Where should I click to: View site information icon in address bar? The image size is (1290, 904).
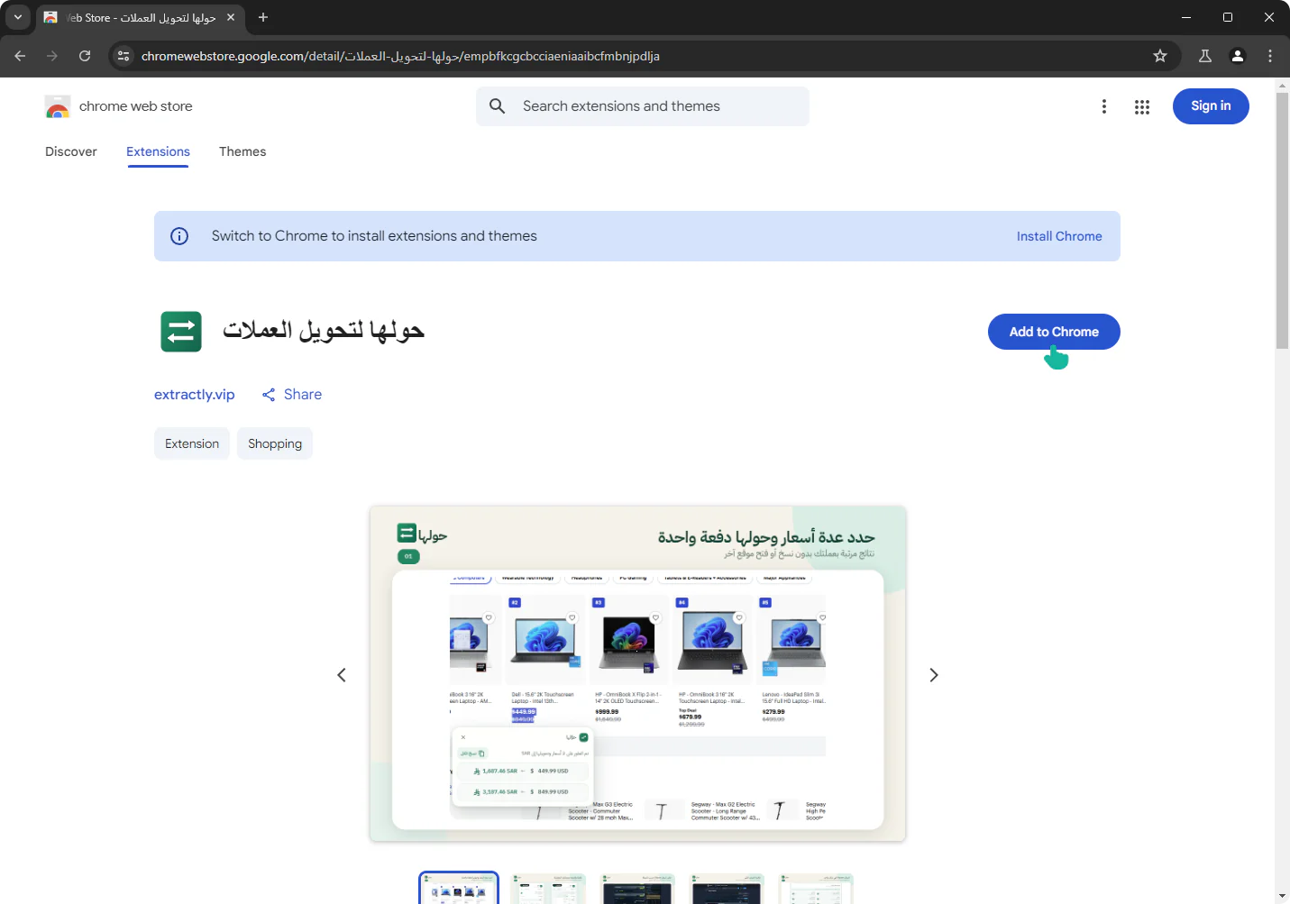(124, 56)
